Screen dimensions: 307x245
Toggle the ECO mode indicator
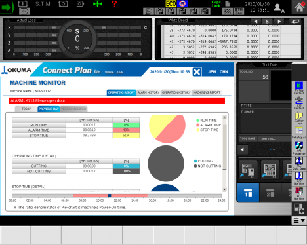tap(171, 3)
